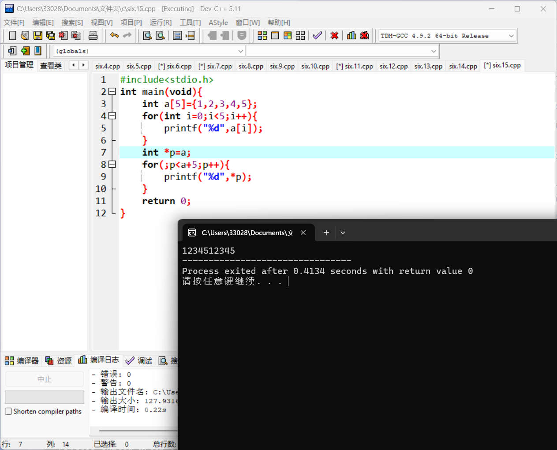Click the Undo arrow icon

[x=115, y=36]
